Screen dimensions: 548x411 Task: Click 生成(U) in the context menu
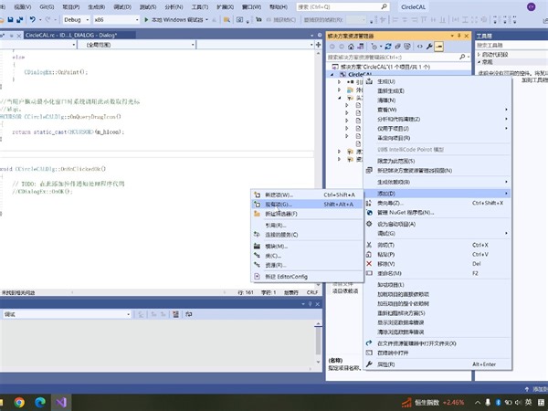437,81
